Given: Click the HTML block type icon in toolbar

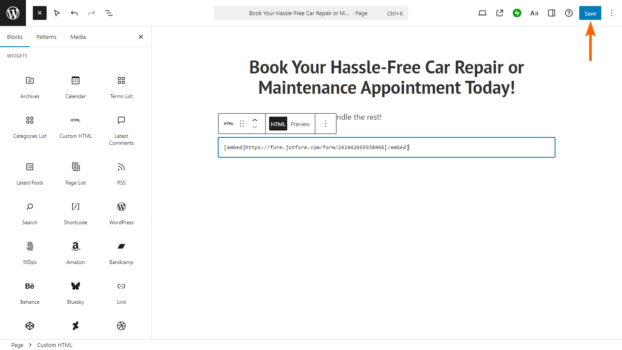Looking at the screenshot, I should coord(228,124).
